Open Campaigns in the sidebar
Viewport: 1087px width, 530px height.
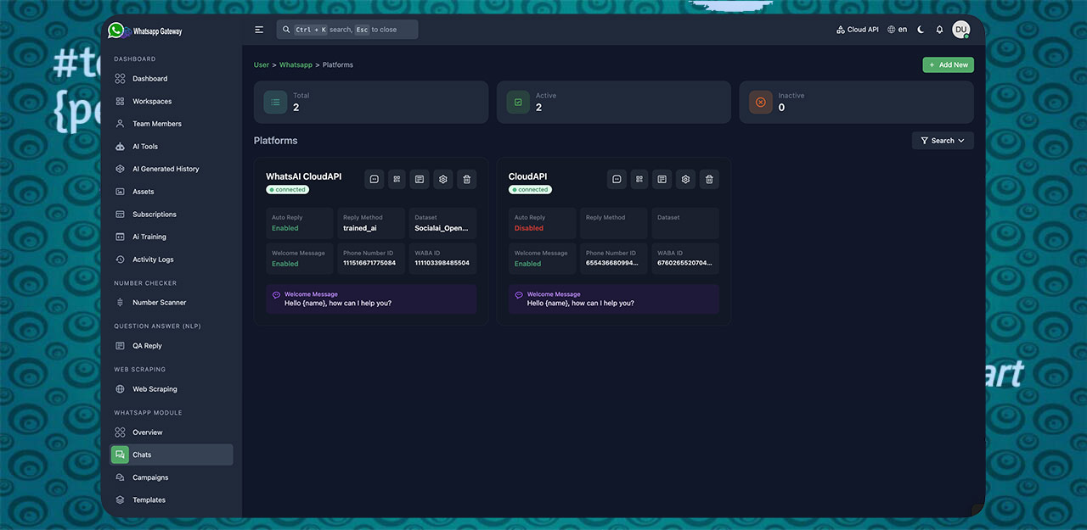[150, 477]
